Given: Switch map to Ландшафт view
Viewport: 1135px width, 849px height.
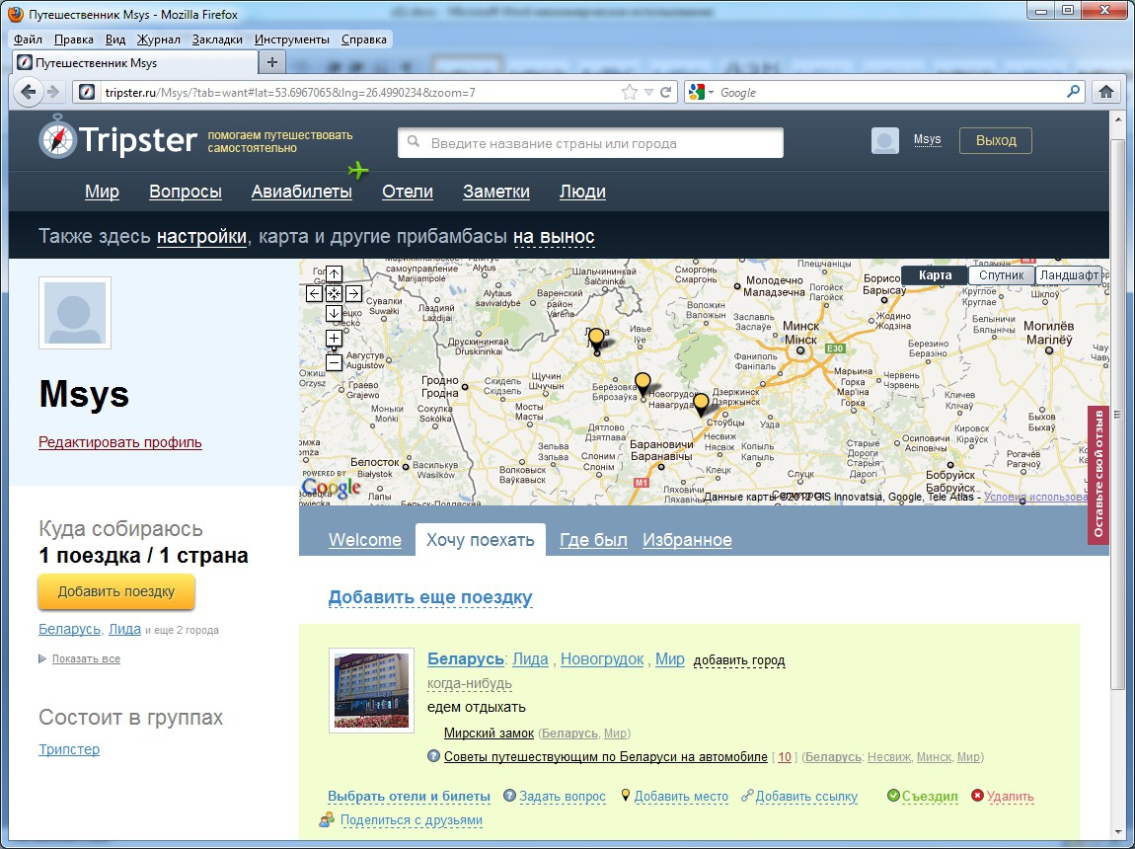Looking at the screenshot, I should (x=1069, y=275).
